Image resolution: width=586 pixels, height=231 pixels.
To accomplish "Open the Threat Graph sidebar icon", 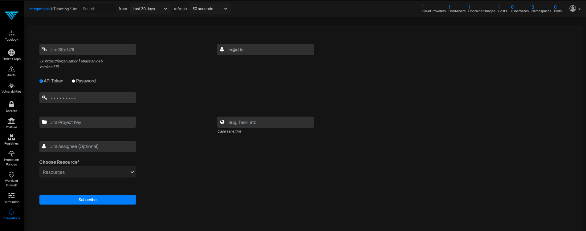I will pos(11,53).
